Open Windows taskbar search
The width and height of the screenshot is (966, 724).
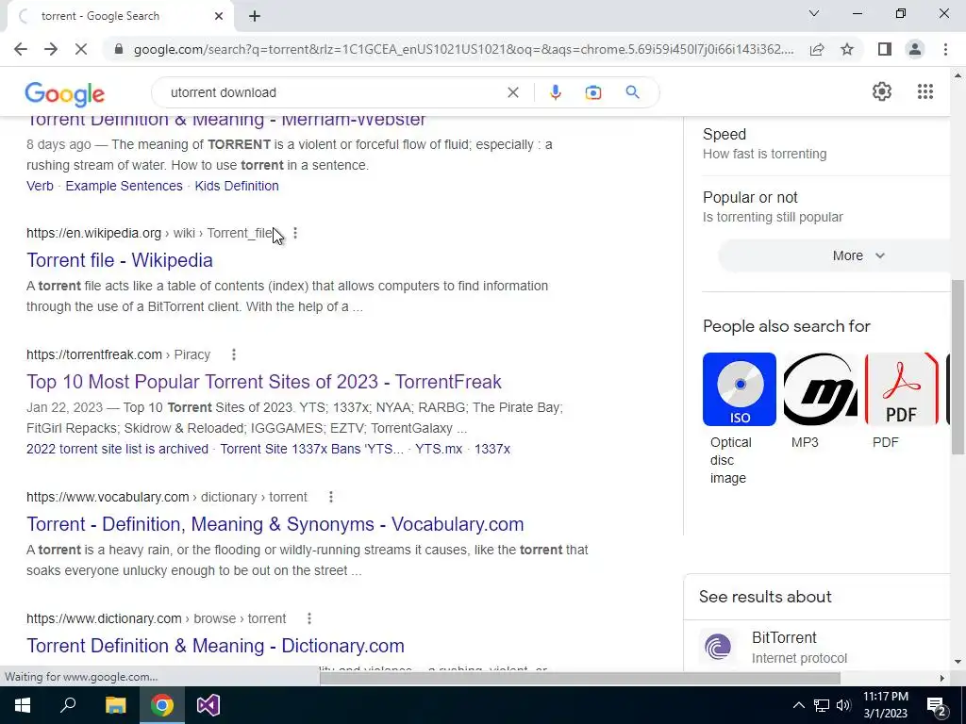coord(68,705)
